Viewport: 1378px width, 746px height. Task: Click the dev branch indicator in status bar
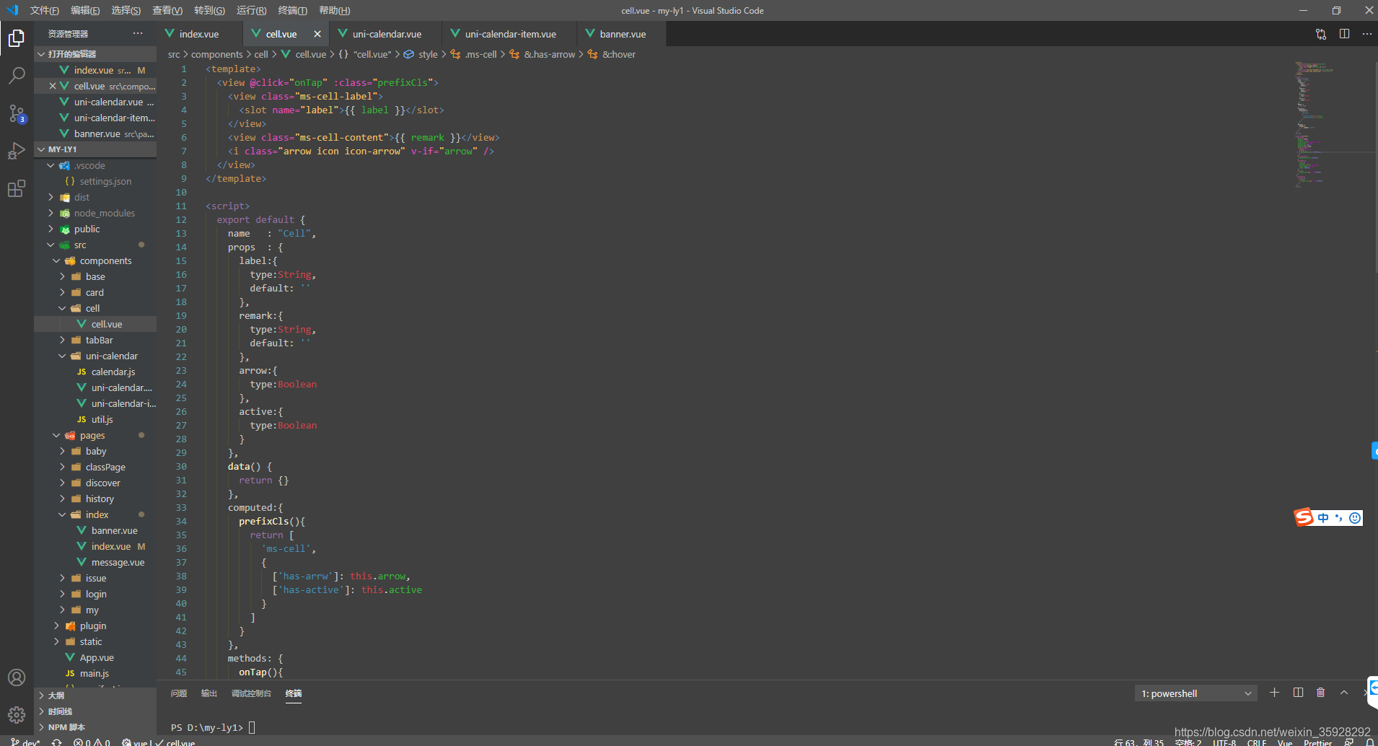click(x=25, y=742)
